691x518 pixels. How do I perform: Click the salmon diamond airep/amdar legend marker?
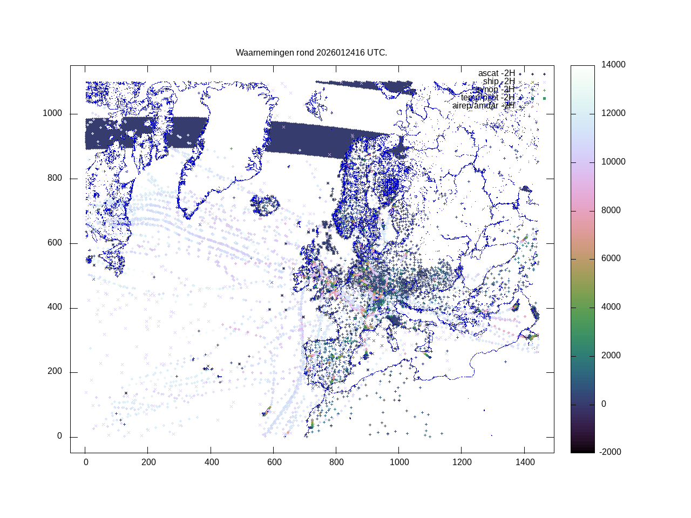coord(532,106)
